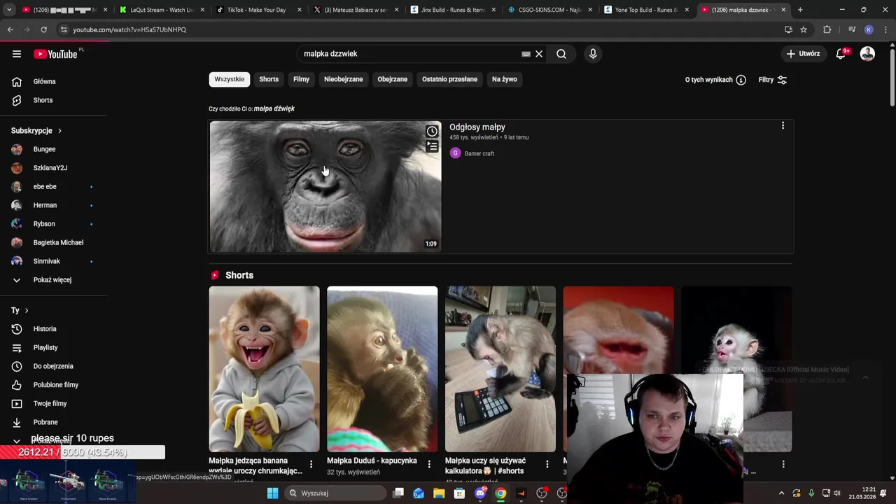Select the Filmy filter chip

point(301,79)
